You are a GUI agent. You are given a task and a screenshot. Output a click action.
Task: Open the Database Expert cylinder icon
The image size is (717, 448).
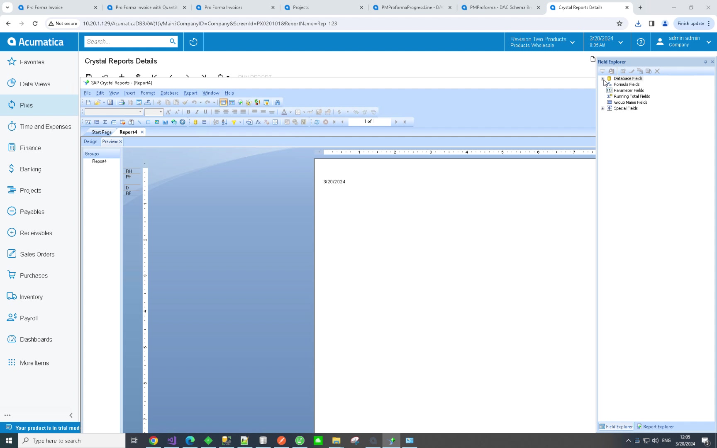195,122
